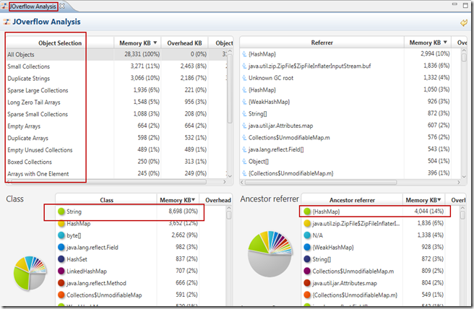Maximize the JOverflow view panel
This screenshot has width=474, height=309.
(x=466, y=5)
